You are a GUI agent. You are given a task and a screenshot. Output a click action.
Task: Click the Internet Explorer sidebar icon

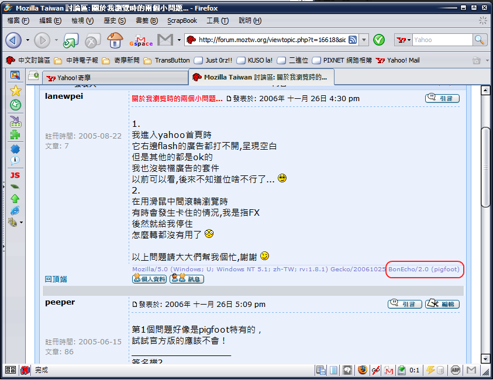pos(15,210)
